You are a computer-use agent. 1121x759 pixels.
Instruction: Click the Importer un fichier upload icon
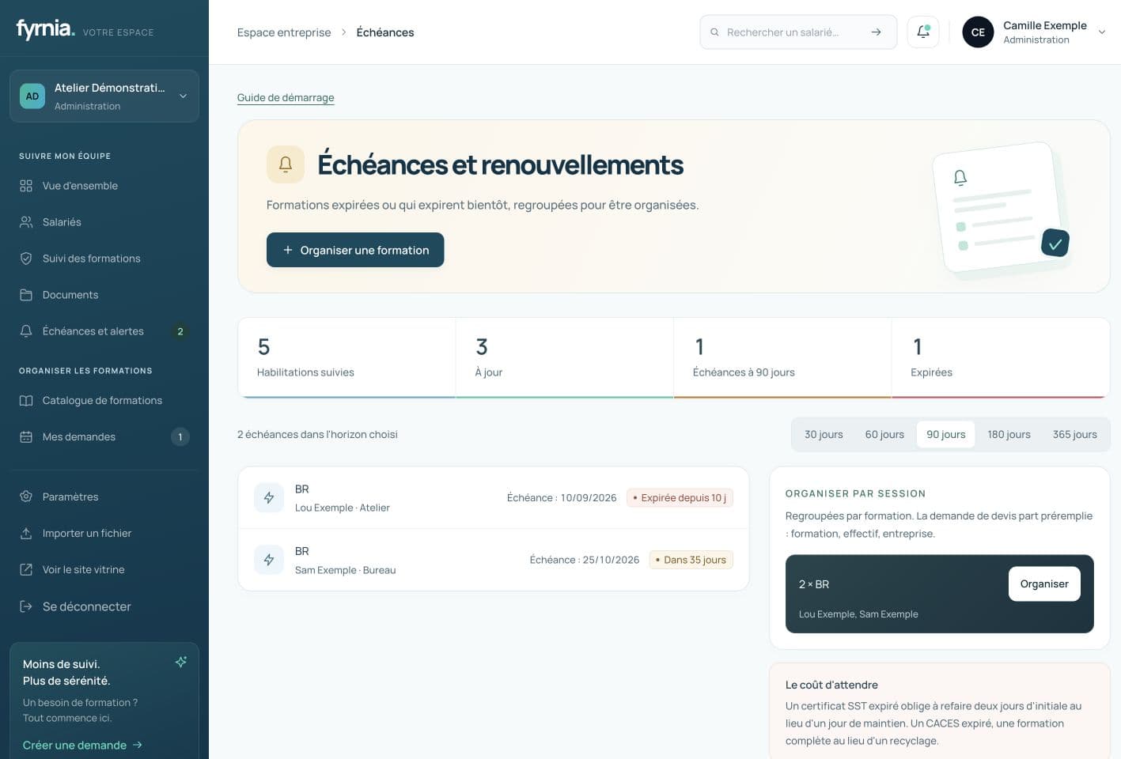point(26,533)
